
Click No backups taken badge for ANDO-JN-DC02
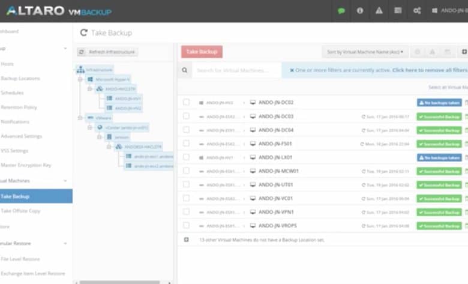click(x=439, y=103)
